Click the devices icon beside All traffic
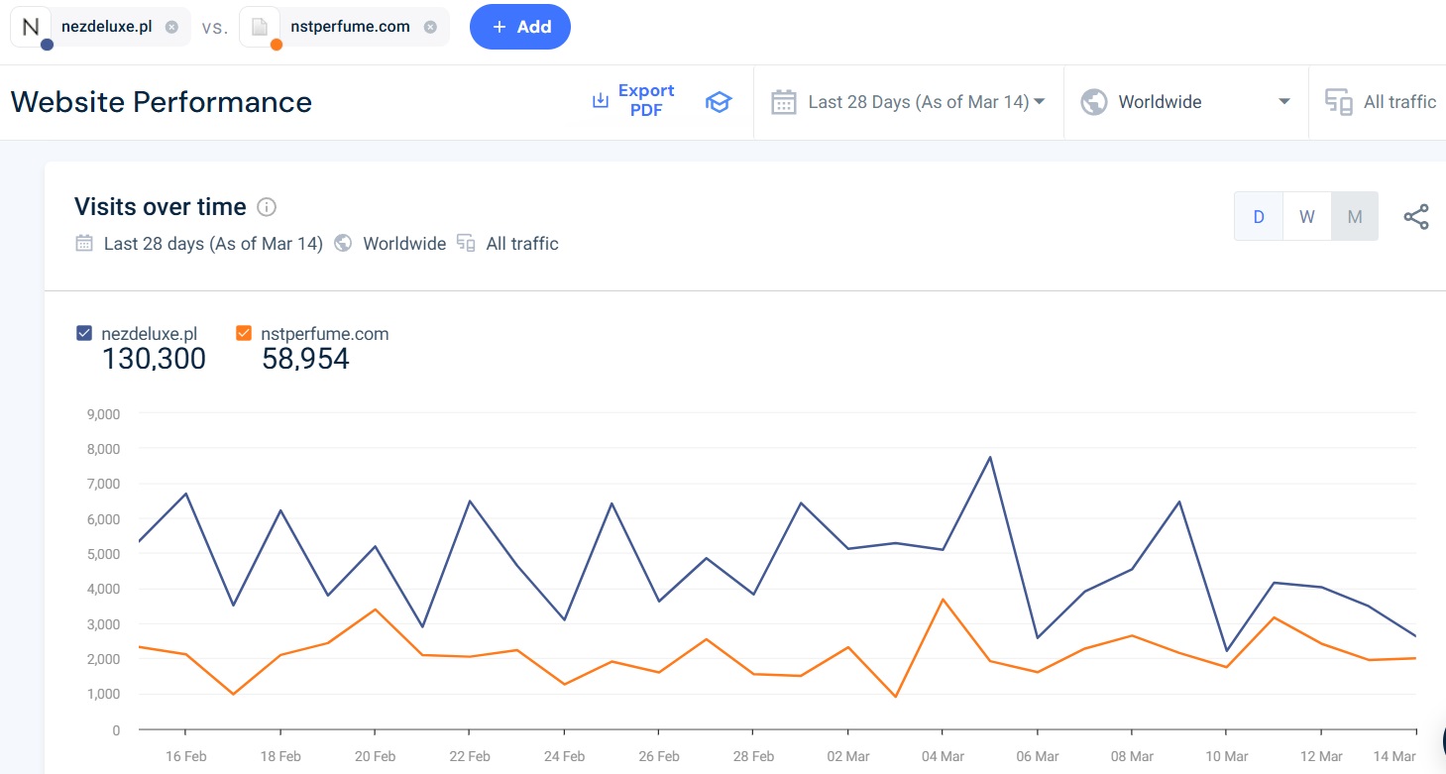 click(1339, 102)
